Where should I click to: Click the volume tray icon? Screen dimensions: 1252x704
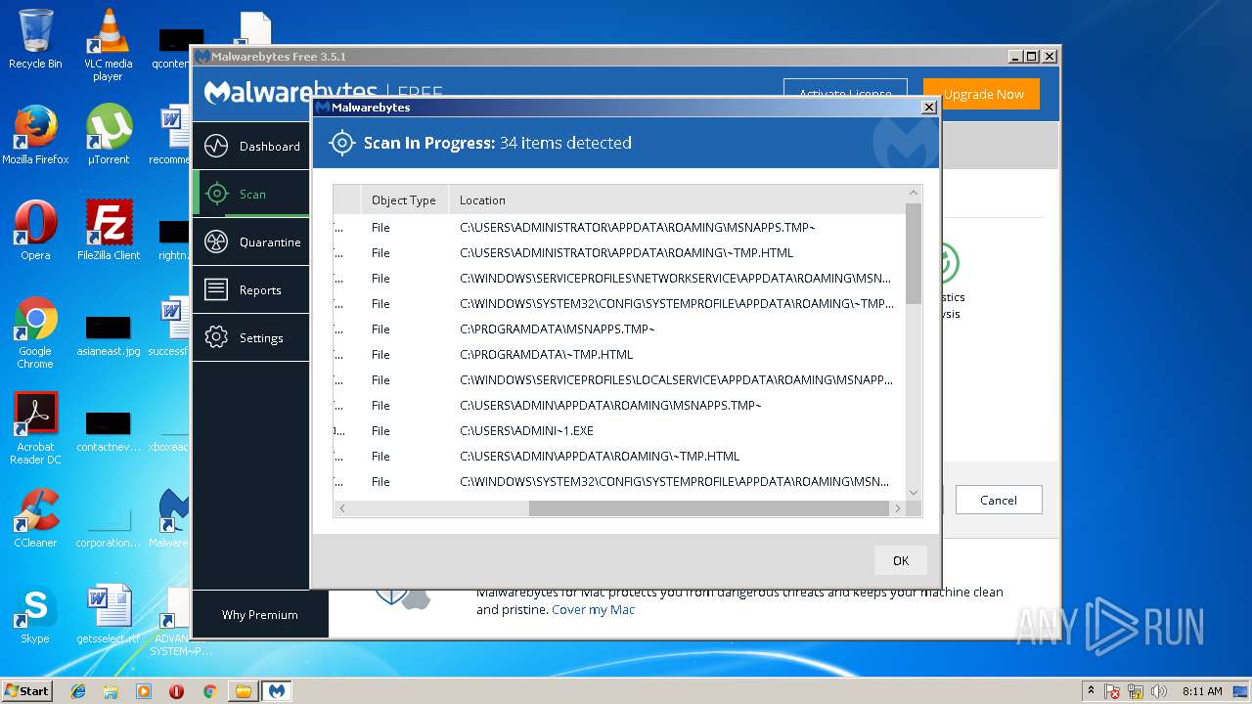click(1159, 691)
